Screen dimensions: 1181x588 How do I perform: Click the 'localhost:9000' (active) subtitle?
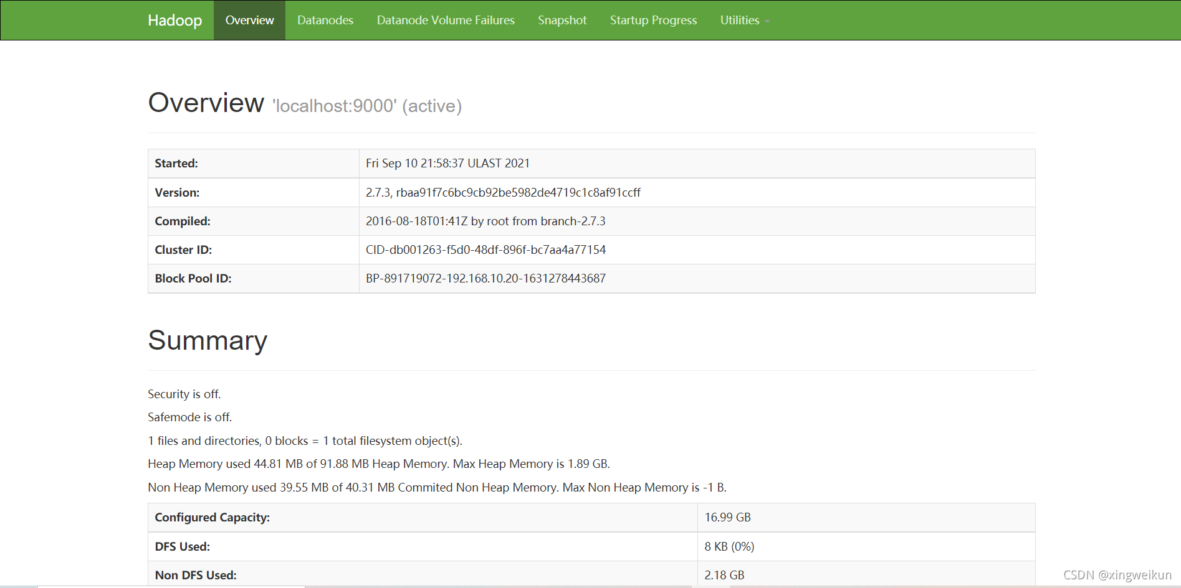pos(367,106)
